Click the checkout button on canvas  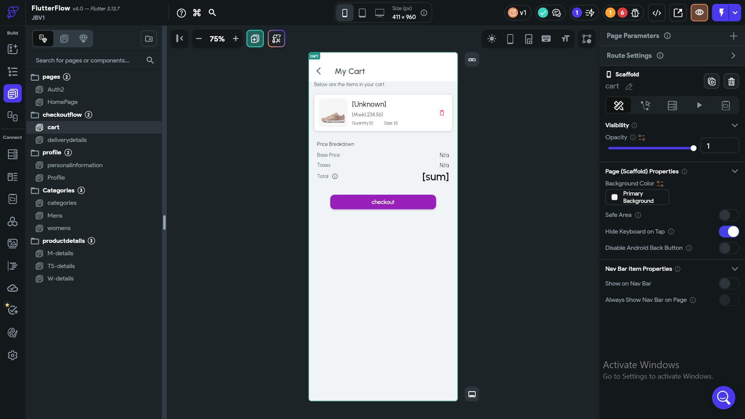pos(383,202)
